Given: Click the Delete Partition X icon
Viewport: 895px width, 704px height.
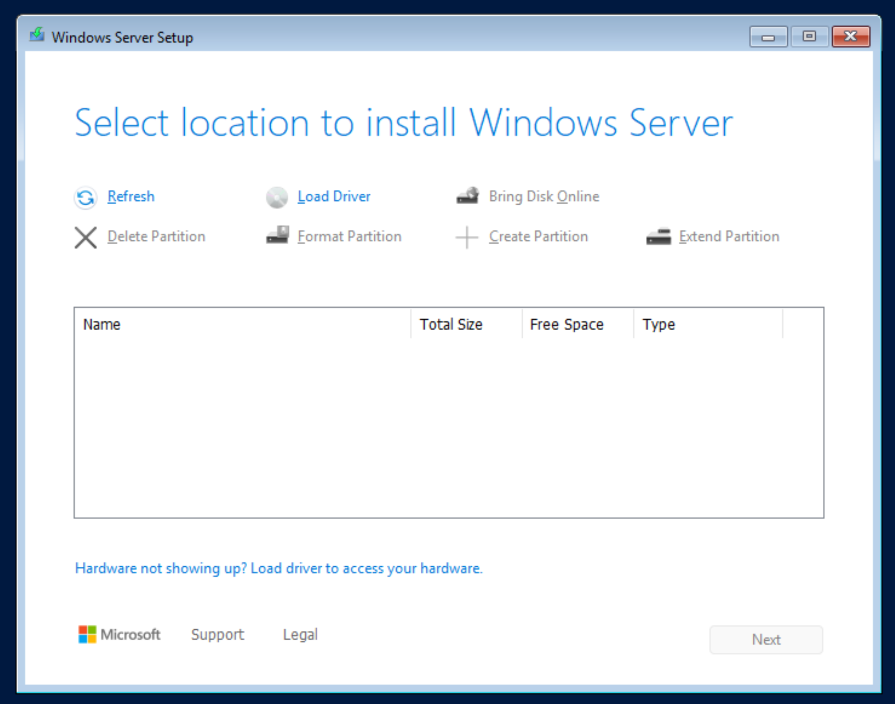Looking at the screenshot, I should 86,237.
